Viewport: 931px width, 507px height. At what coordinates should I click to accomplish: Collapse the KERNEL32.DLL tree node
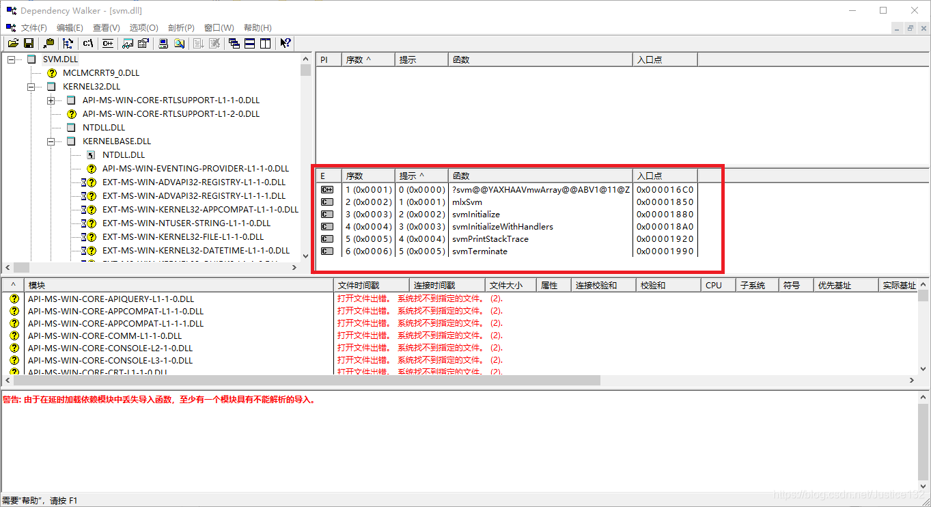[x=31, y=87]
